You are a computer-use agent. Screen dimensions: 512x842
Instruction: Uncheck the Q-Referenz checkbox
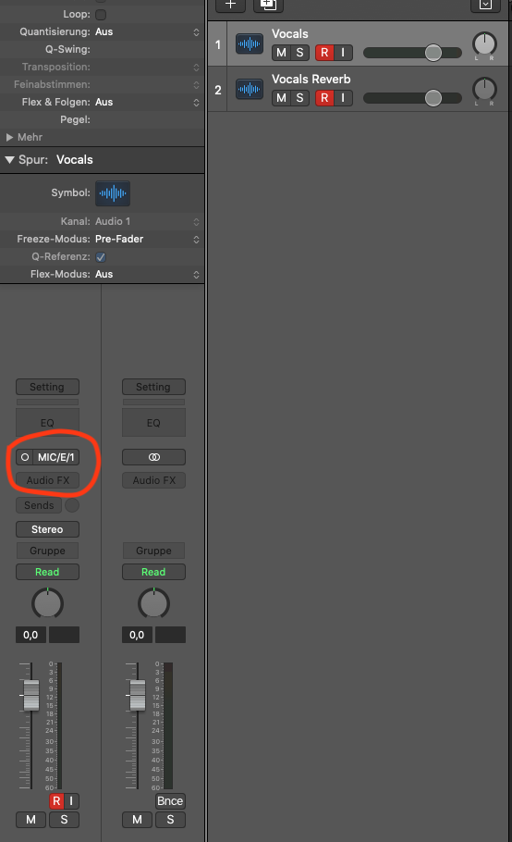pos(100,256)
